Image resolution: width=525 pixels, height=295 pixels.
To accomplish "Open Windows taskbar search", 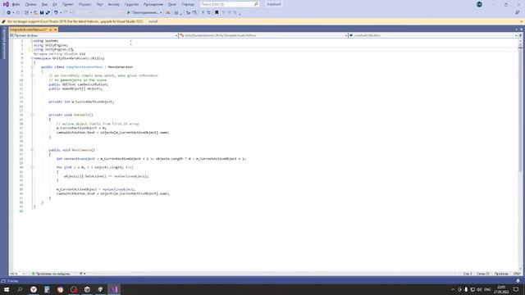I will (x=20, y=289).
